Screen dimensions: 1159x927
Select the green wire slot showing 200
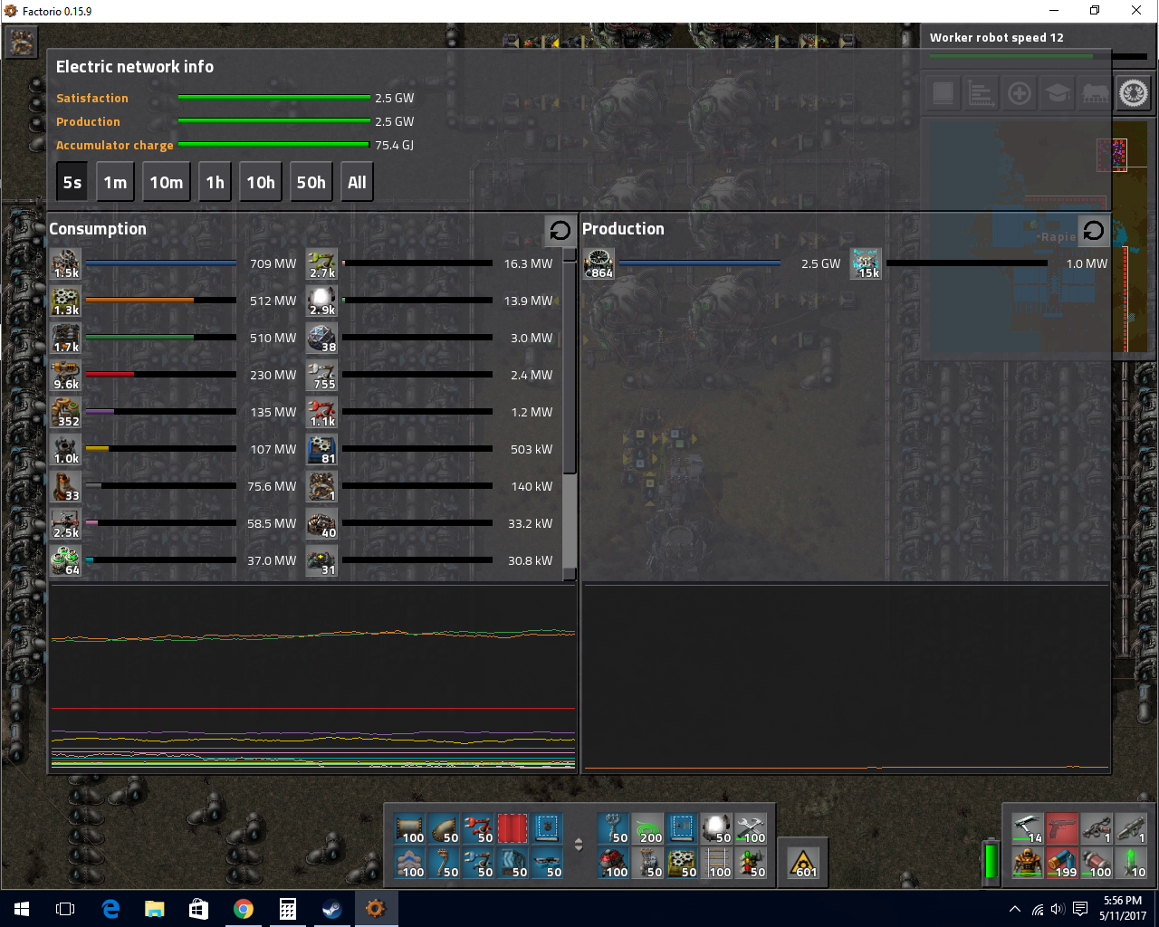point(647,827)
